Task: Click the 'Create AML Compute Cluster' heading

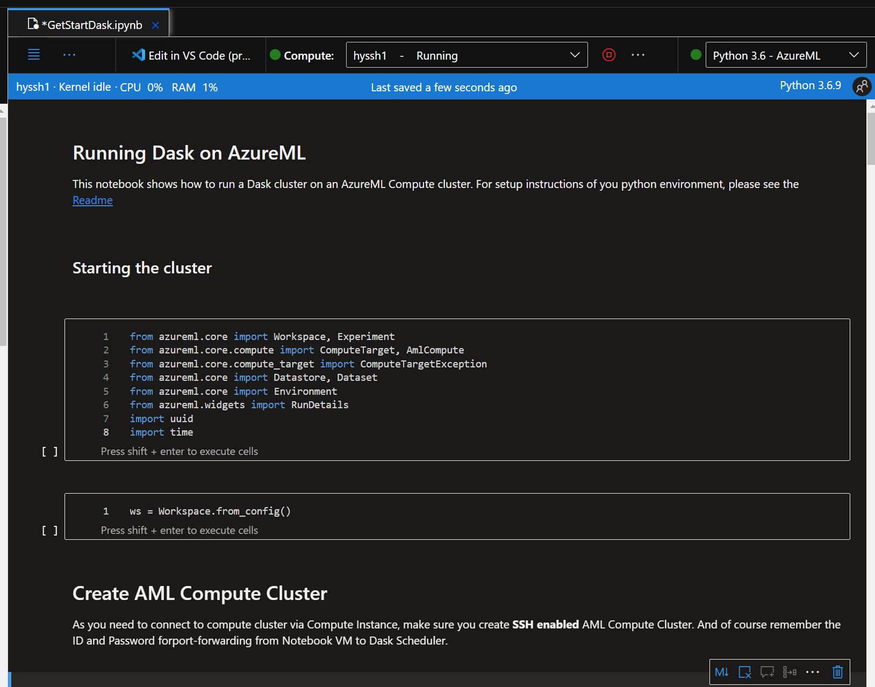Action: point(200,594)
